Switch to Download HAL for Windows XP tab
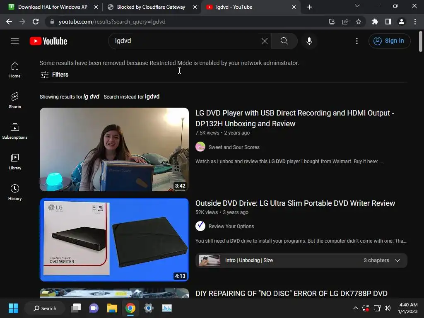This screenshot has height=318, width=424. coord(53,7)
